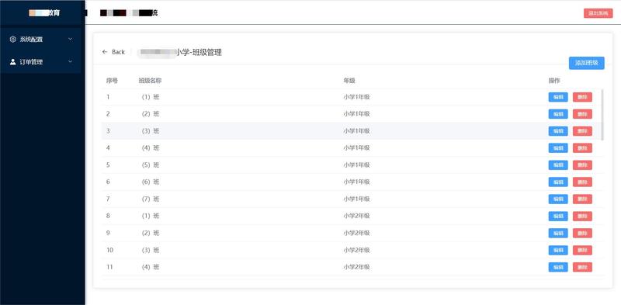The width and height of the screenshot is (621, 305).
Task: Edit row 3, (3)班 小学1年级
Action: (x=558, y=131)
